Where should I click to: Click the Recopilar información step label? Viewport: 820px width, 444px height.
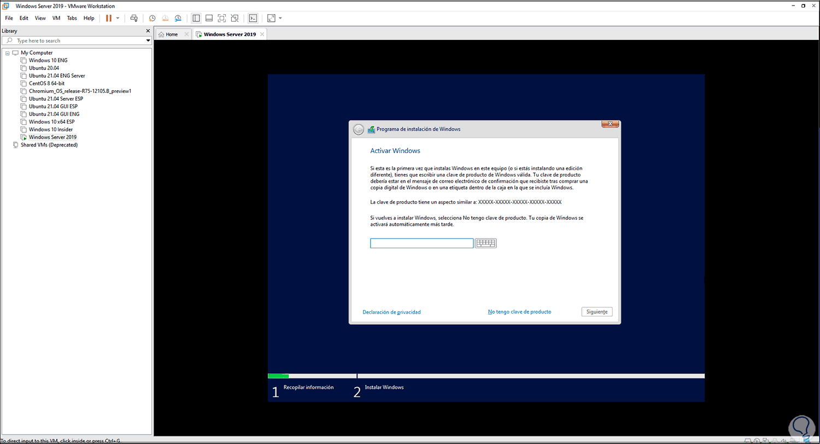[x=308, y=387]
